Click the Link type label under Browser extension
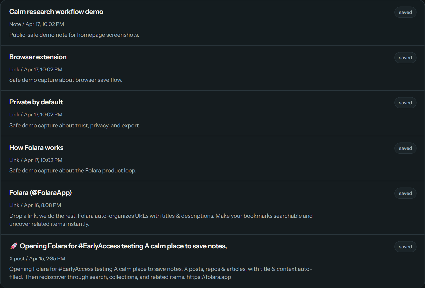 click(14, 69)
